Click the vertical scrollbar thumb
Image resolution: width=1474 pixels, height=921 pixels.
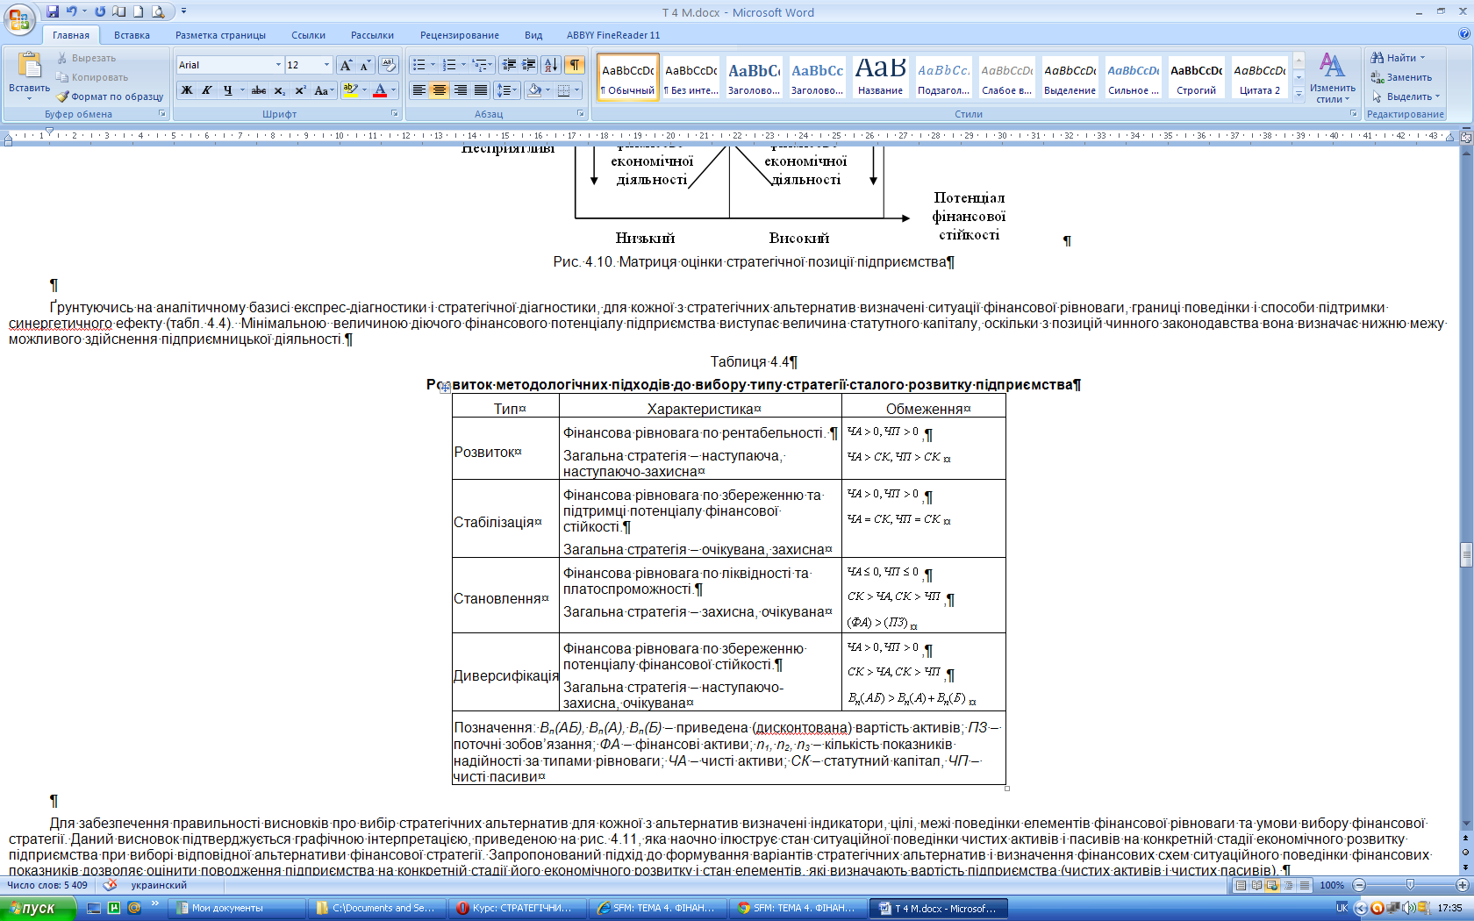coord(1465,555)
